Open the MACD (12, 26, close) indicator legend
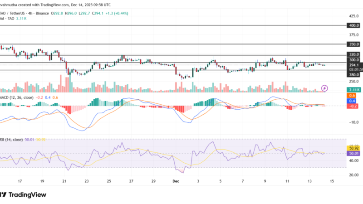The height and width of the screenshot is (204, 363). pos(17,97)
